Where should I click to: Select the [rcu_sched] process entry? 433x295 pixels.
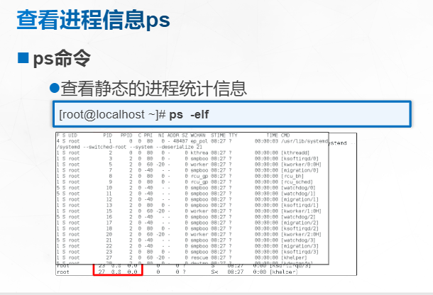(297, 182)
